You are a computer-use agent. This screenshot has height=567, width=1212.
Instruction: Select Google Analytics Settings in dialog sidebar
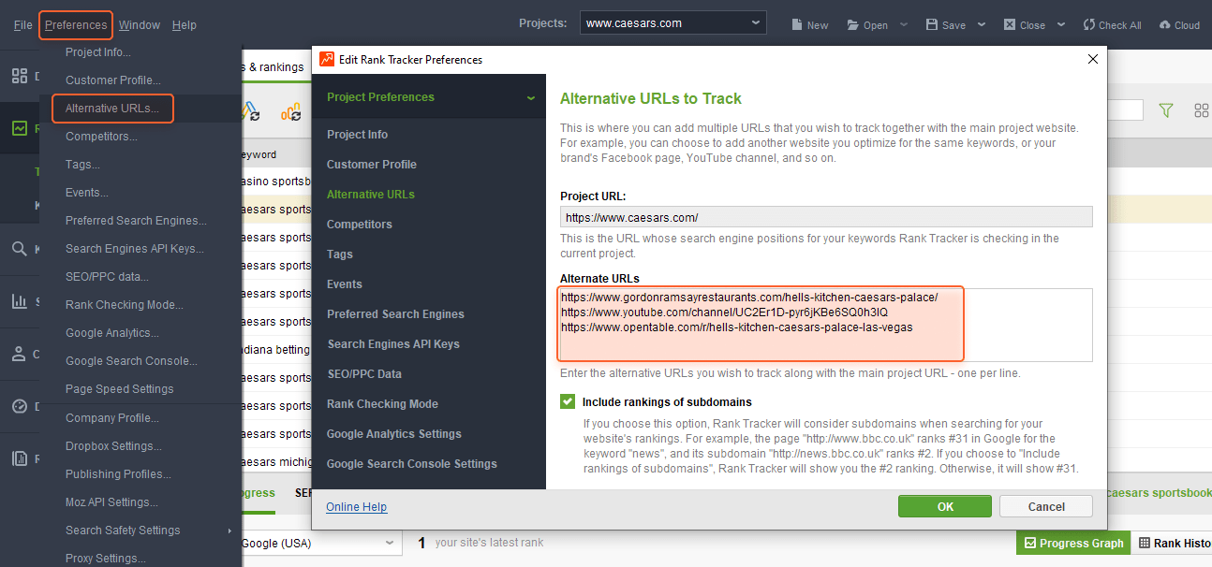tap(394, 434)
